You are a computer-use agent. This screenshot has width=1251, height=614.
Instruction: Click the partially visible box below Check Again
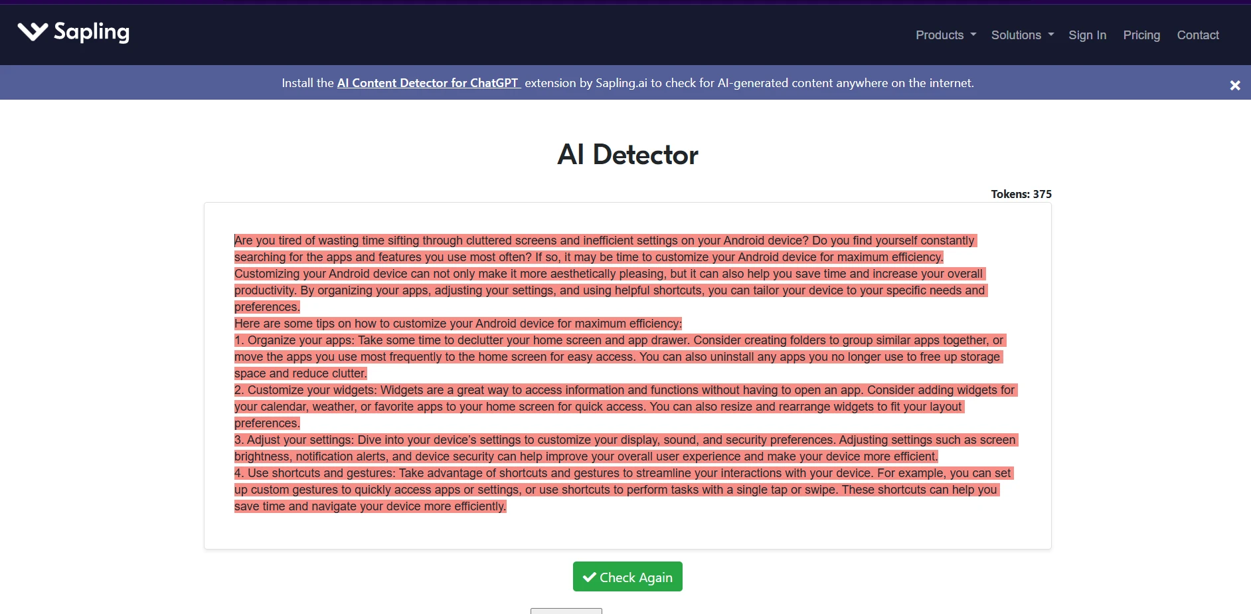tap(566, 610)
